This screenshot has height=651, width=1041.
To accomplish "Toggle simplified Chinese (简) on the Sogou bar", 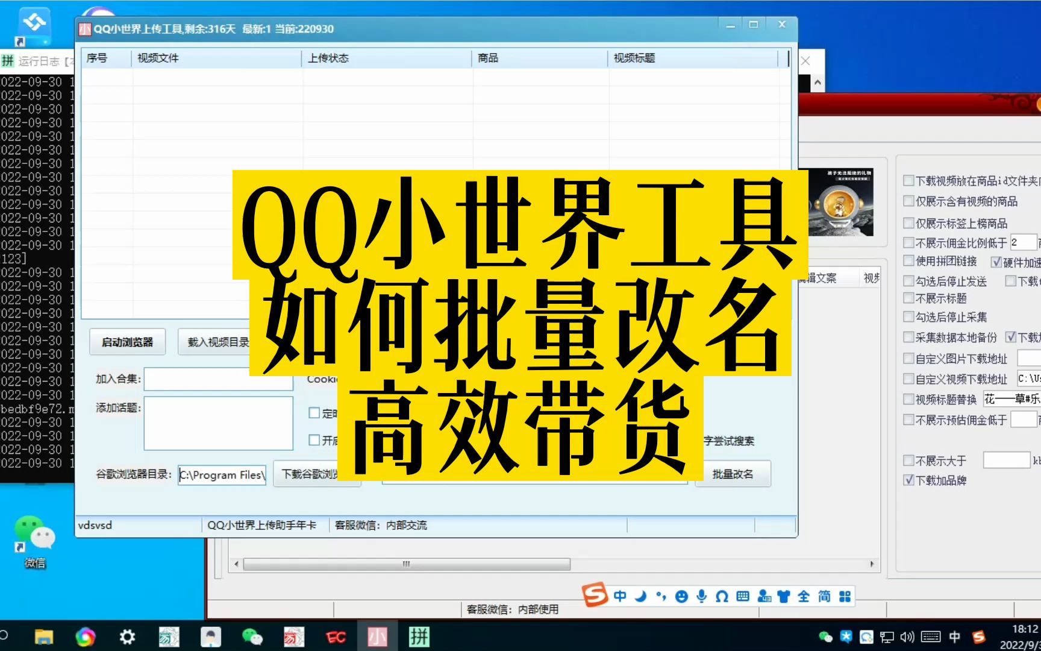I will (x=824, y=596).
